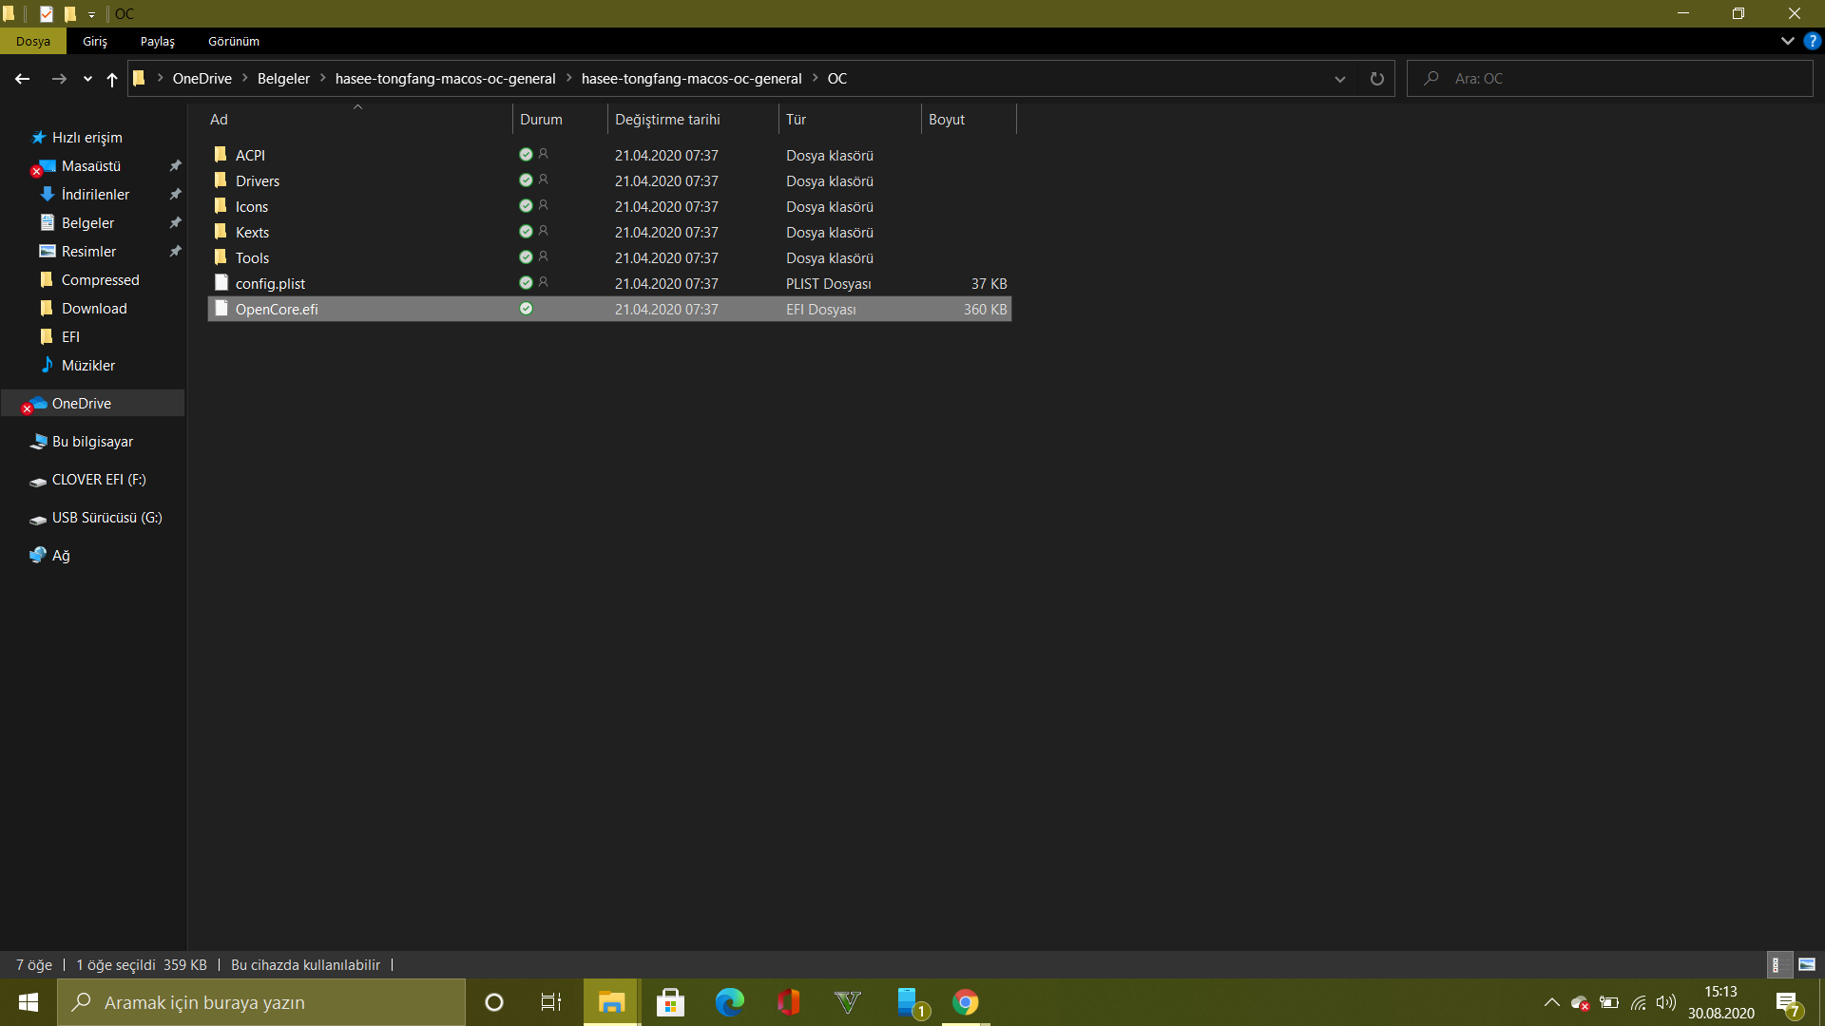Sort files by Değiştirme tarihi column
The width and height of the screenshot is (1825, 1026).
667,120
